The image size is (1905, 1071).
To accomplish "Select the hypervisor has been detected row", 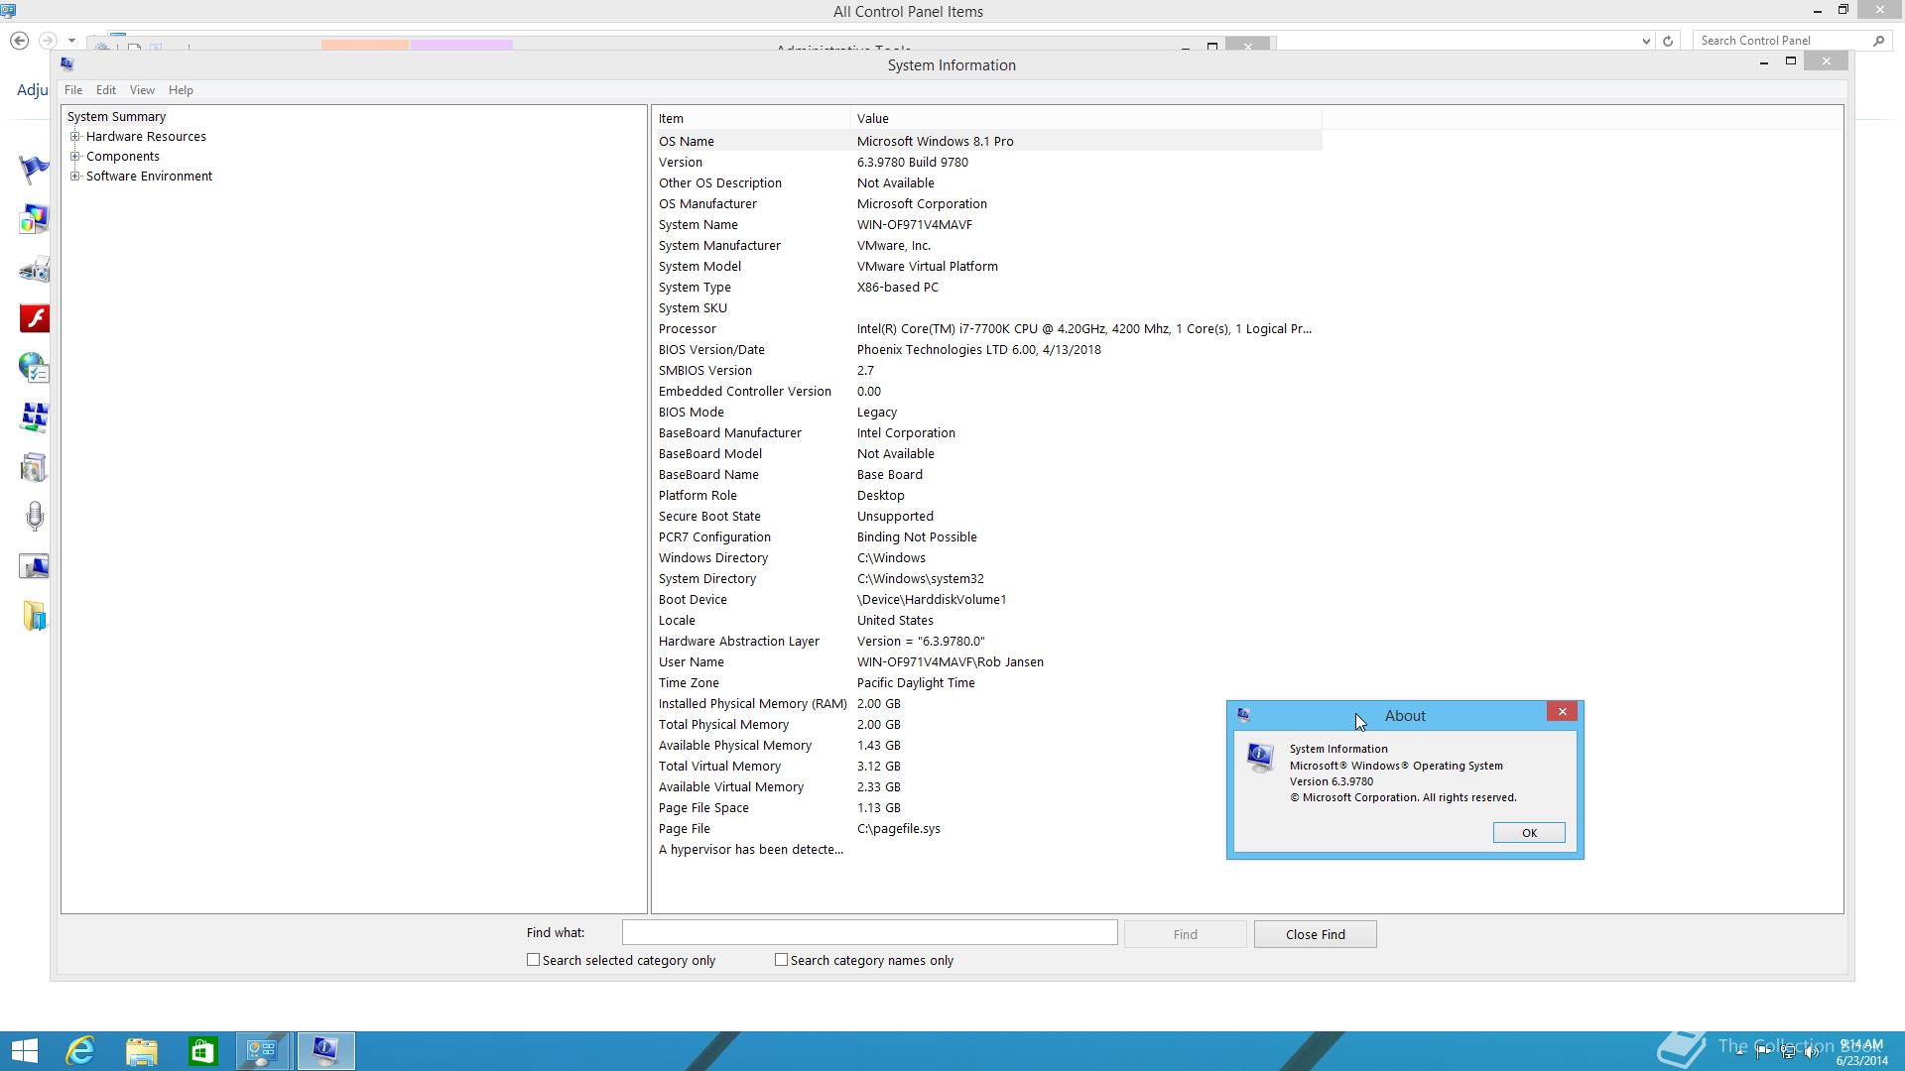I will pos(987,849).
